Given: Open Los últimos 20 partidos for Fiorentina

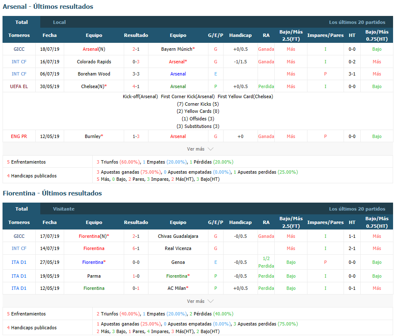Looking at the screenshot, I should pyautogui.click(x=357, y=209).
